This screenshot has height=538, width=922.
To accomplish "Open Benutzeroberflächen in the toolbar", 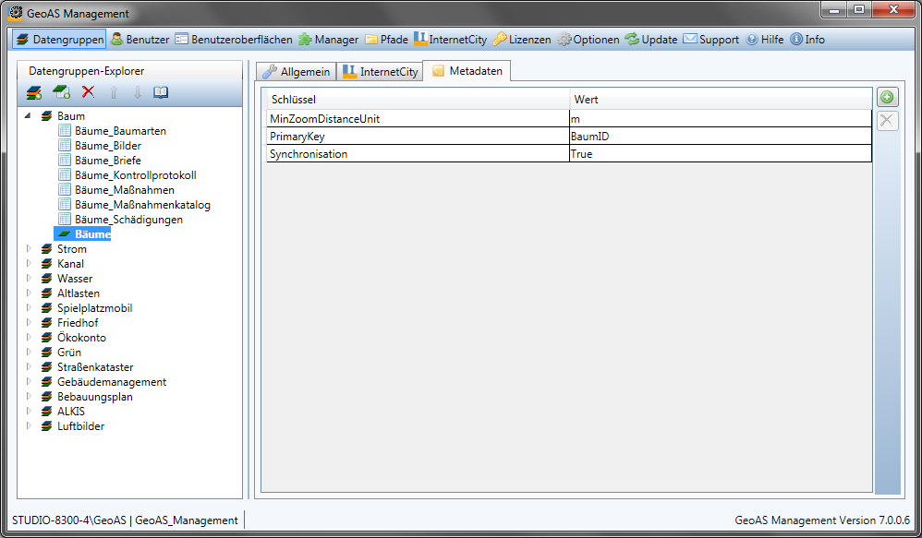I will pyautogui.click(x=234, y=40).
